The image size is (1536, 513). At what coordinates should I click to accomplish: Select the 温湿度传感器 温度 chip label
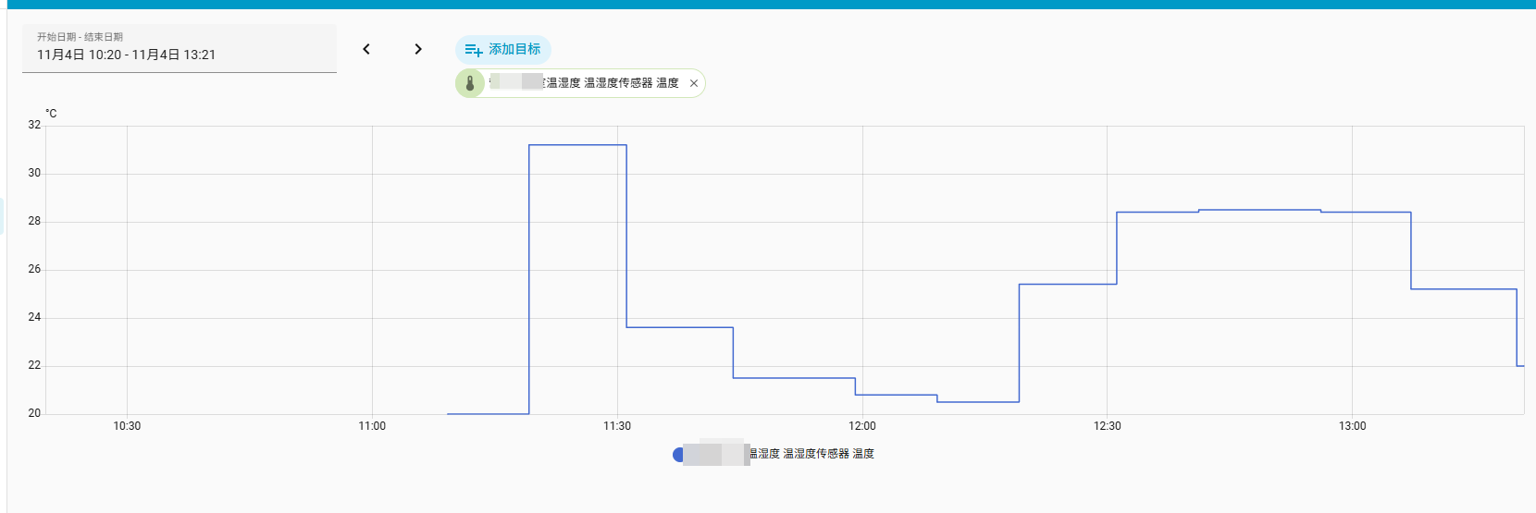612,83
